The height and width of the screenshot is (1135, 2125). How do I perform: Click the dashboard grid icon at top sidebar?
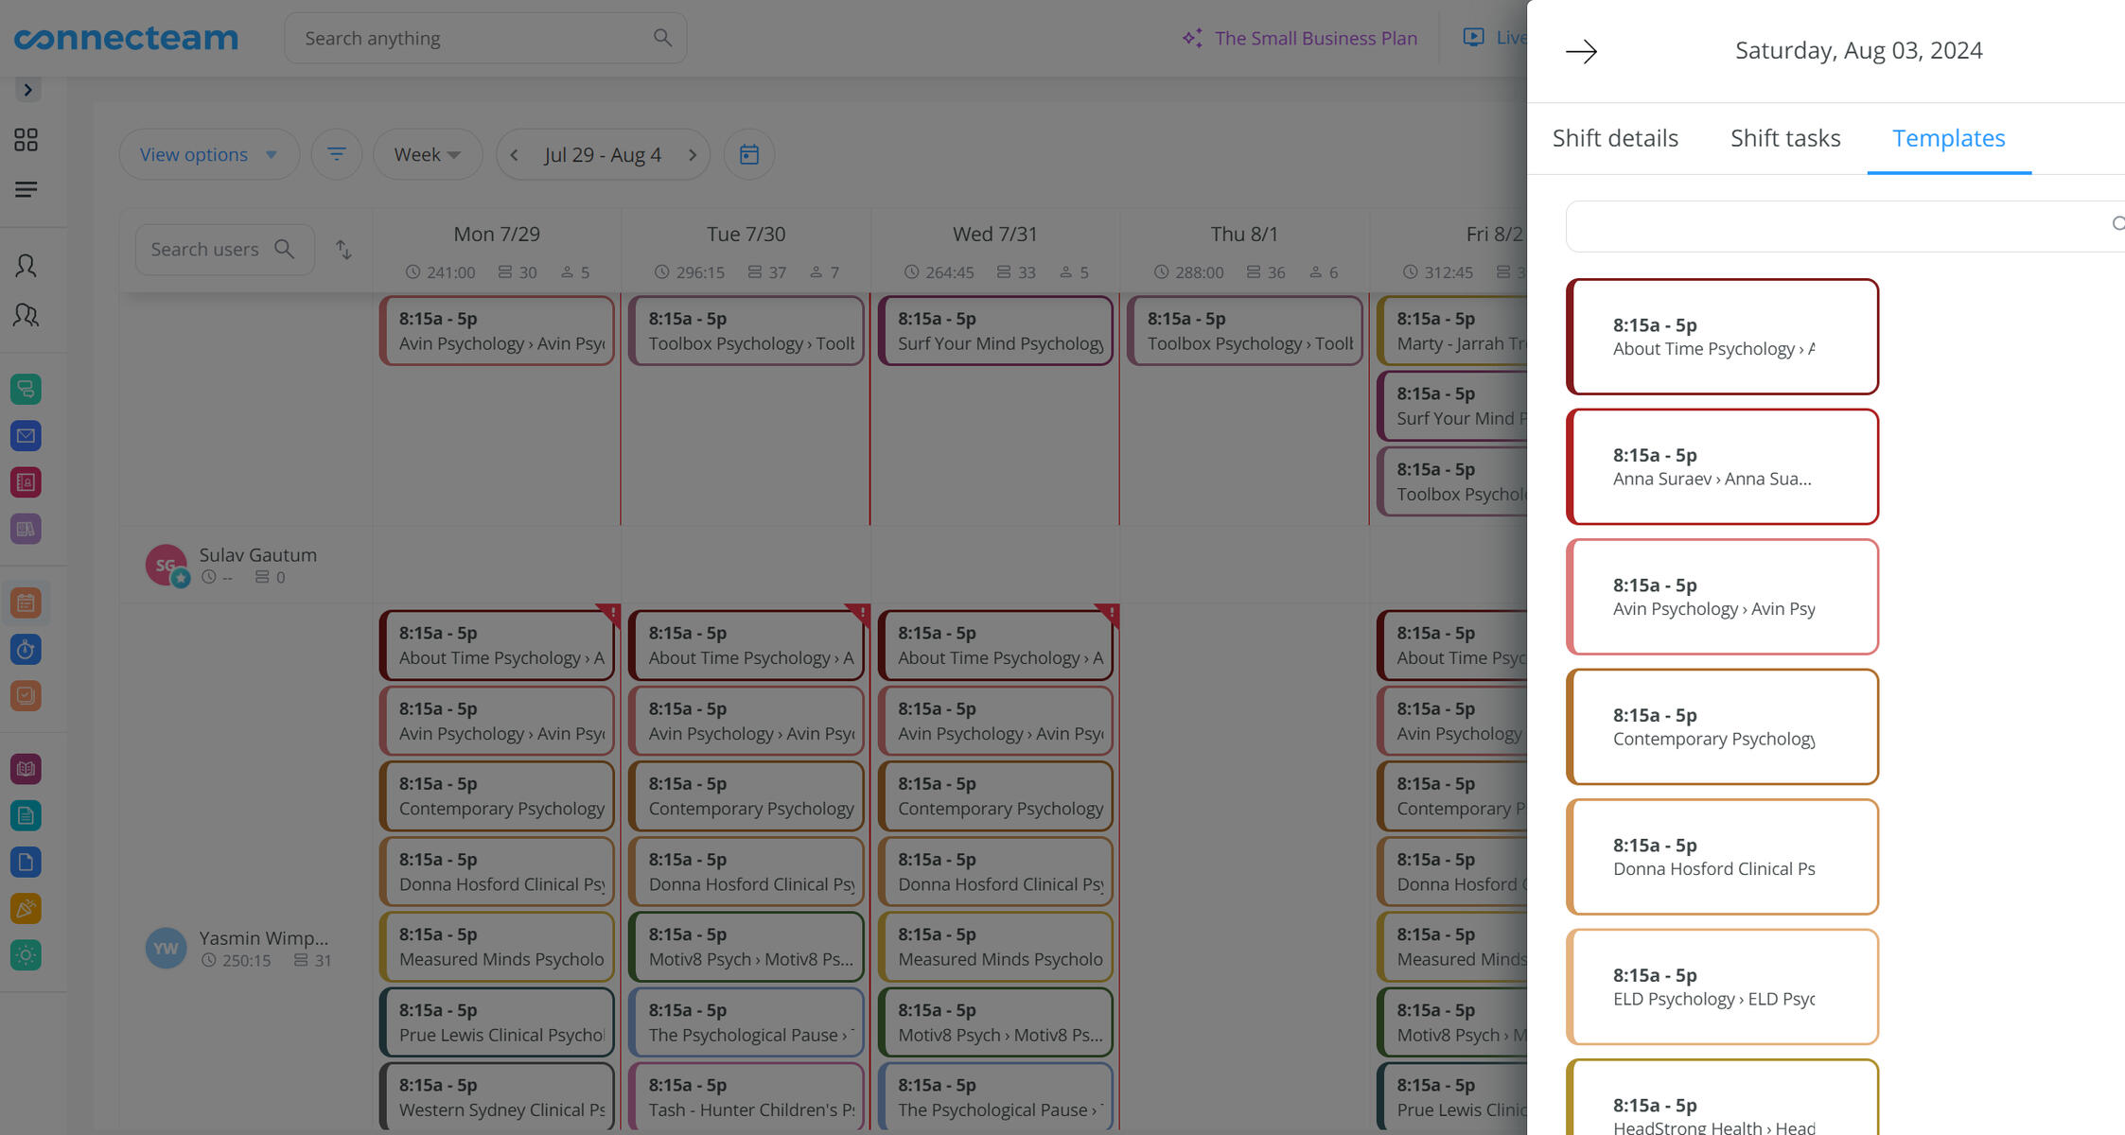[x=25, y=139]
